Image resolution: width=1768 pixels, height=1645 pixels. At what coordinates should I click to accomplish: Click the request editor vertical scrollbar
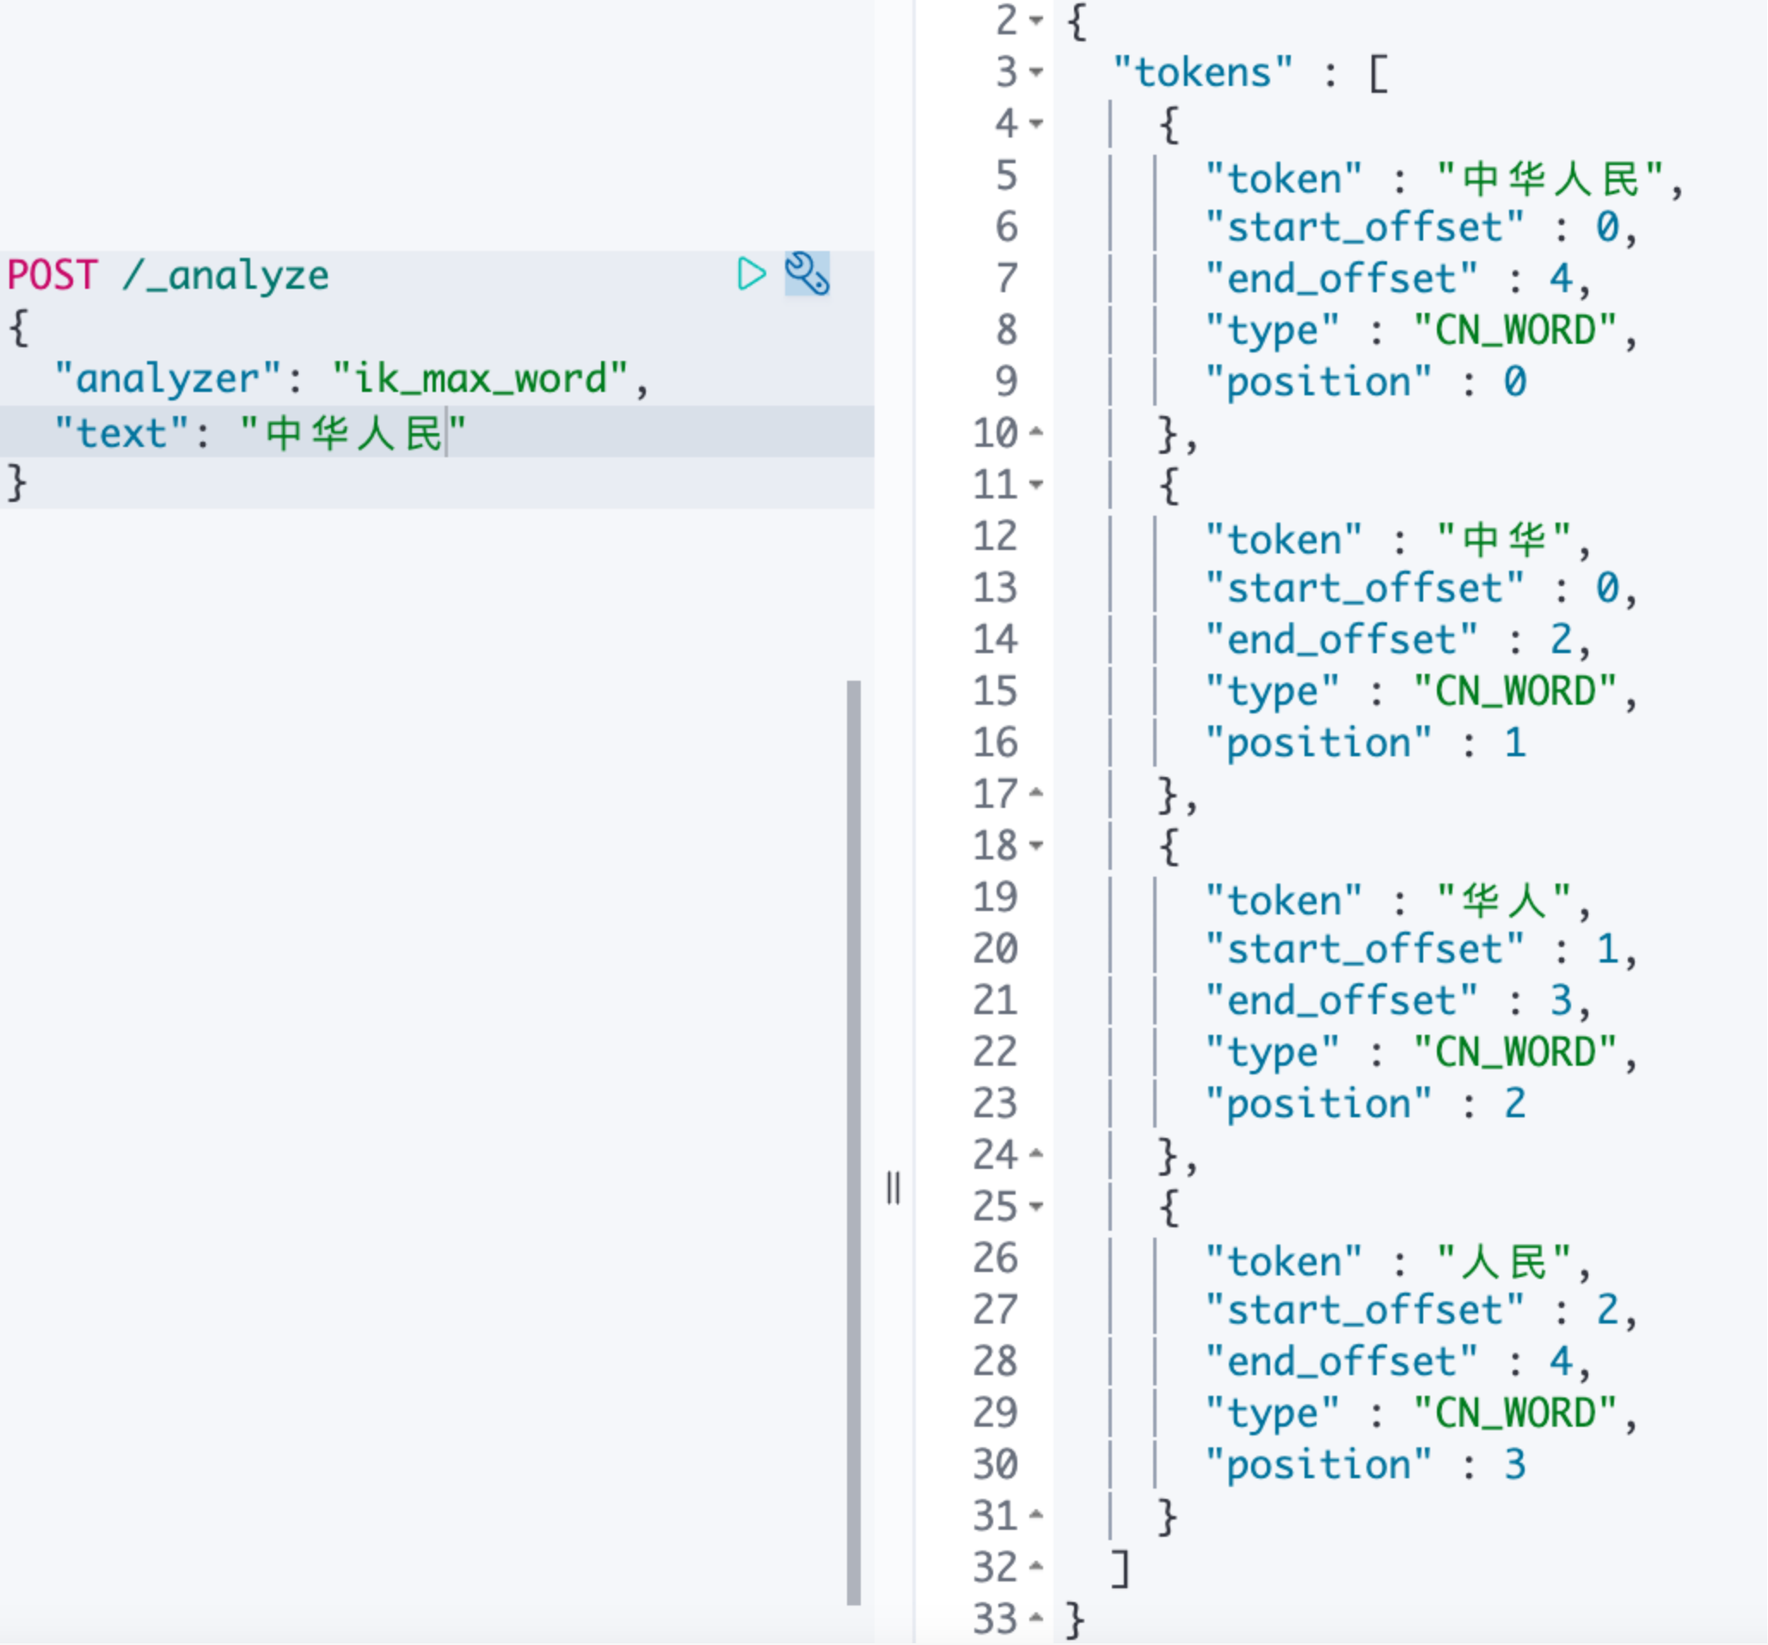tap(854, 1143)
